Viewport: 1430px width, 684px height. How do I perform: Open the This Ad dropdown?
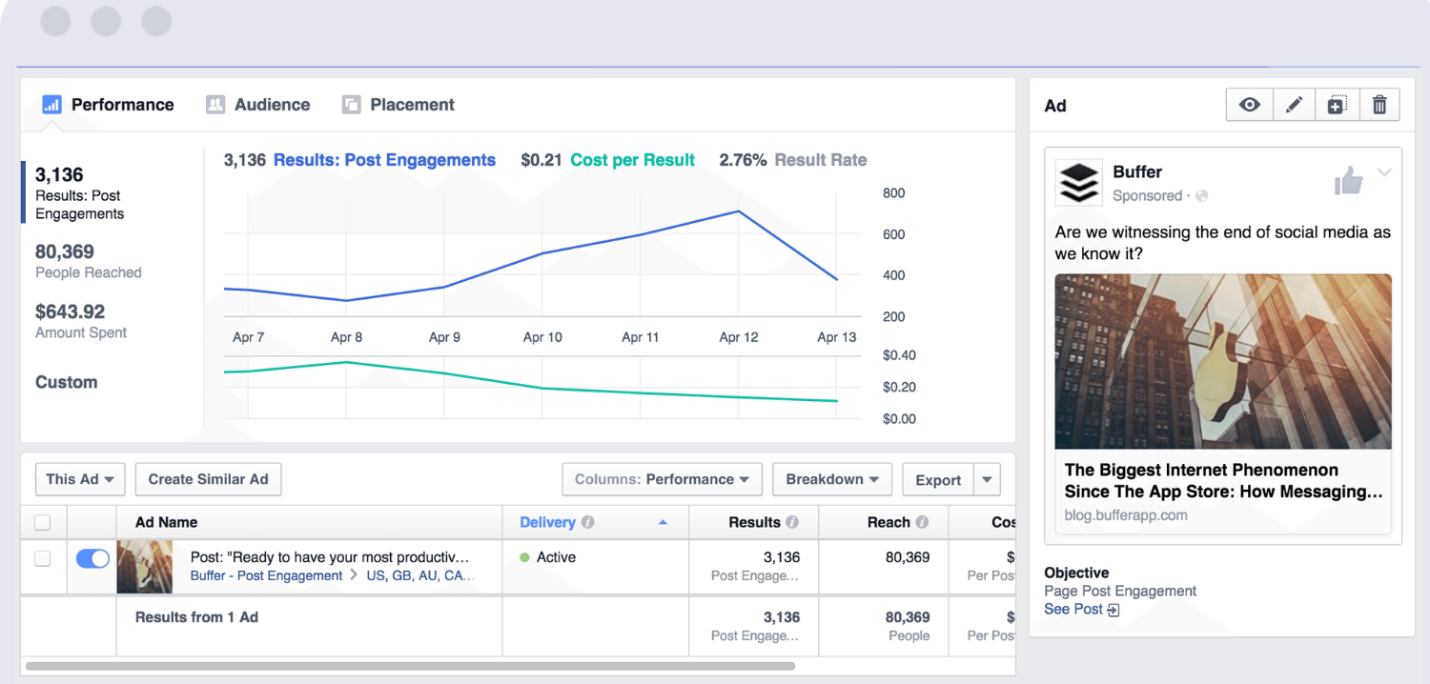pos(80,479)
